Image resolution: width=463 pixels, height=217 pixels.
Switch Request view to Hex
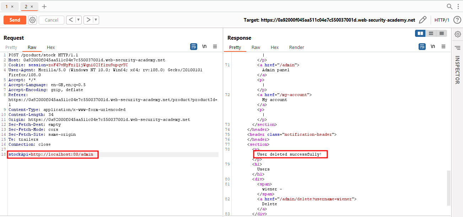pos(51,48)
